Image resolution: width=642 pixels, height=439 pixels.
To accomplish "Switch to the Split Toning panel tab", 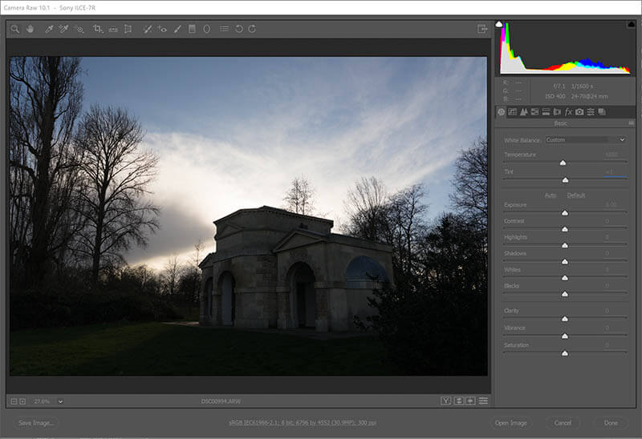I will (x=546, y=111).
